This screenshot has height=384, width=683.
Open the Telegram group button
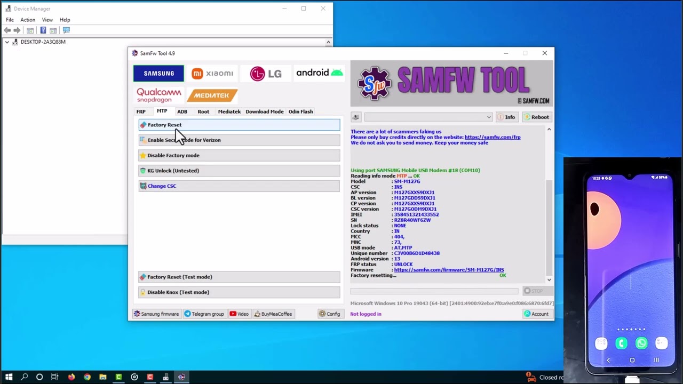tap(204, 314)
